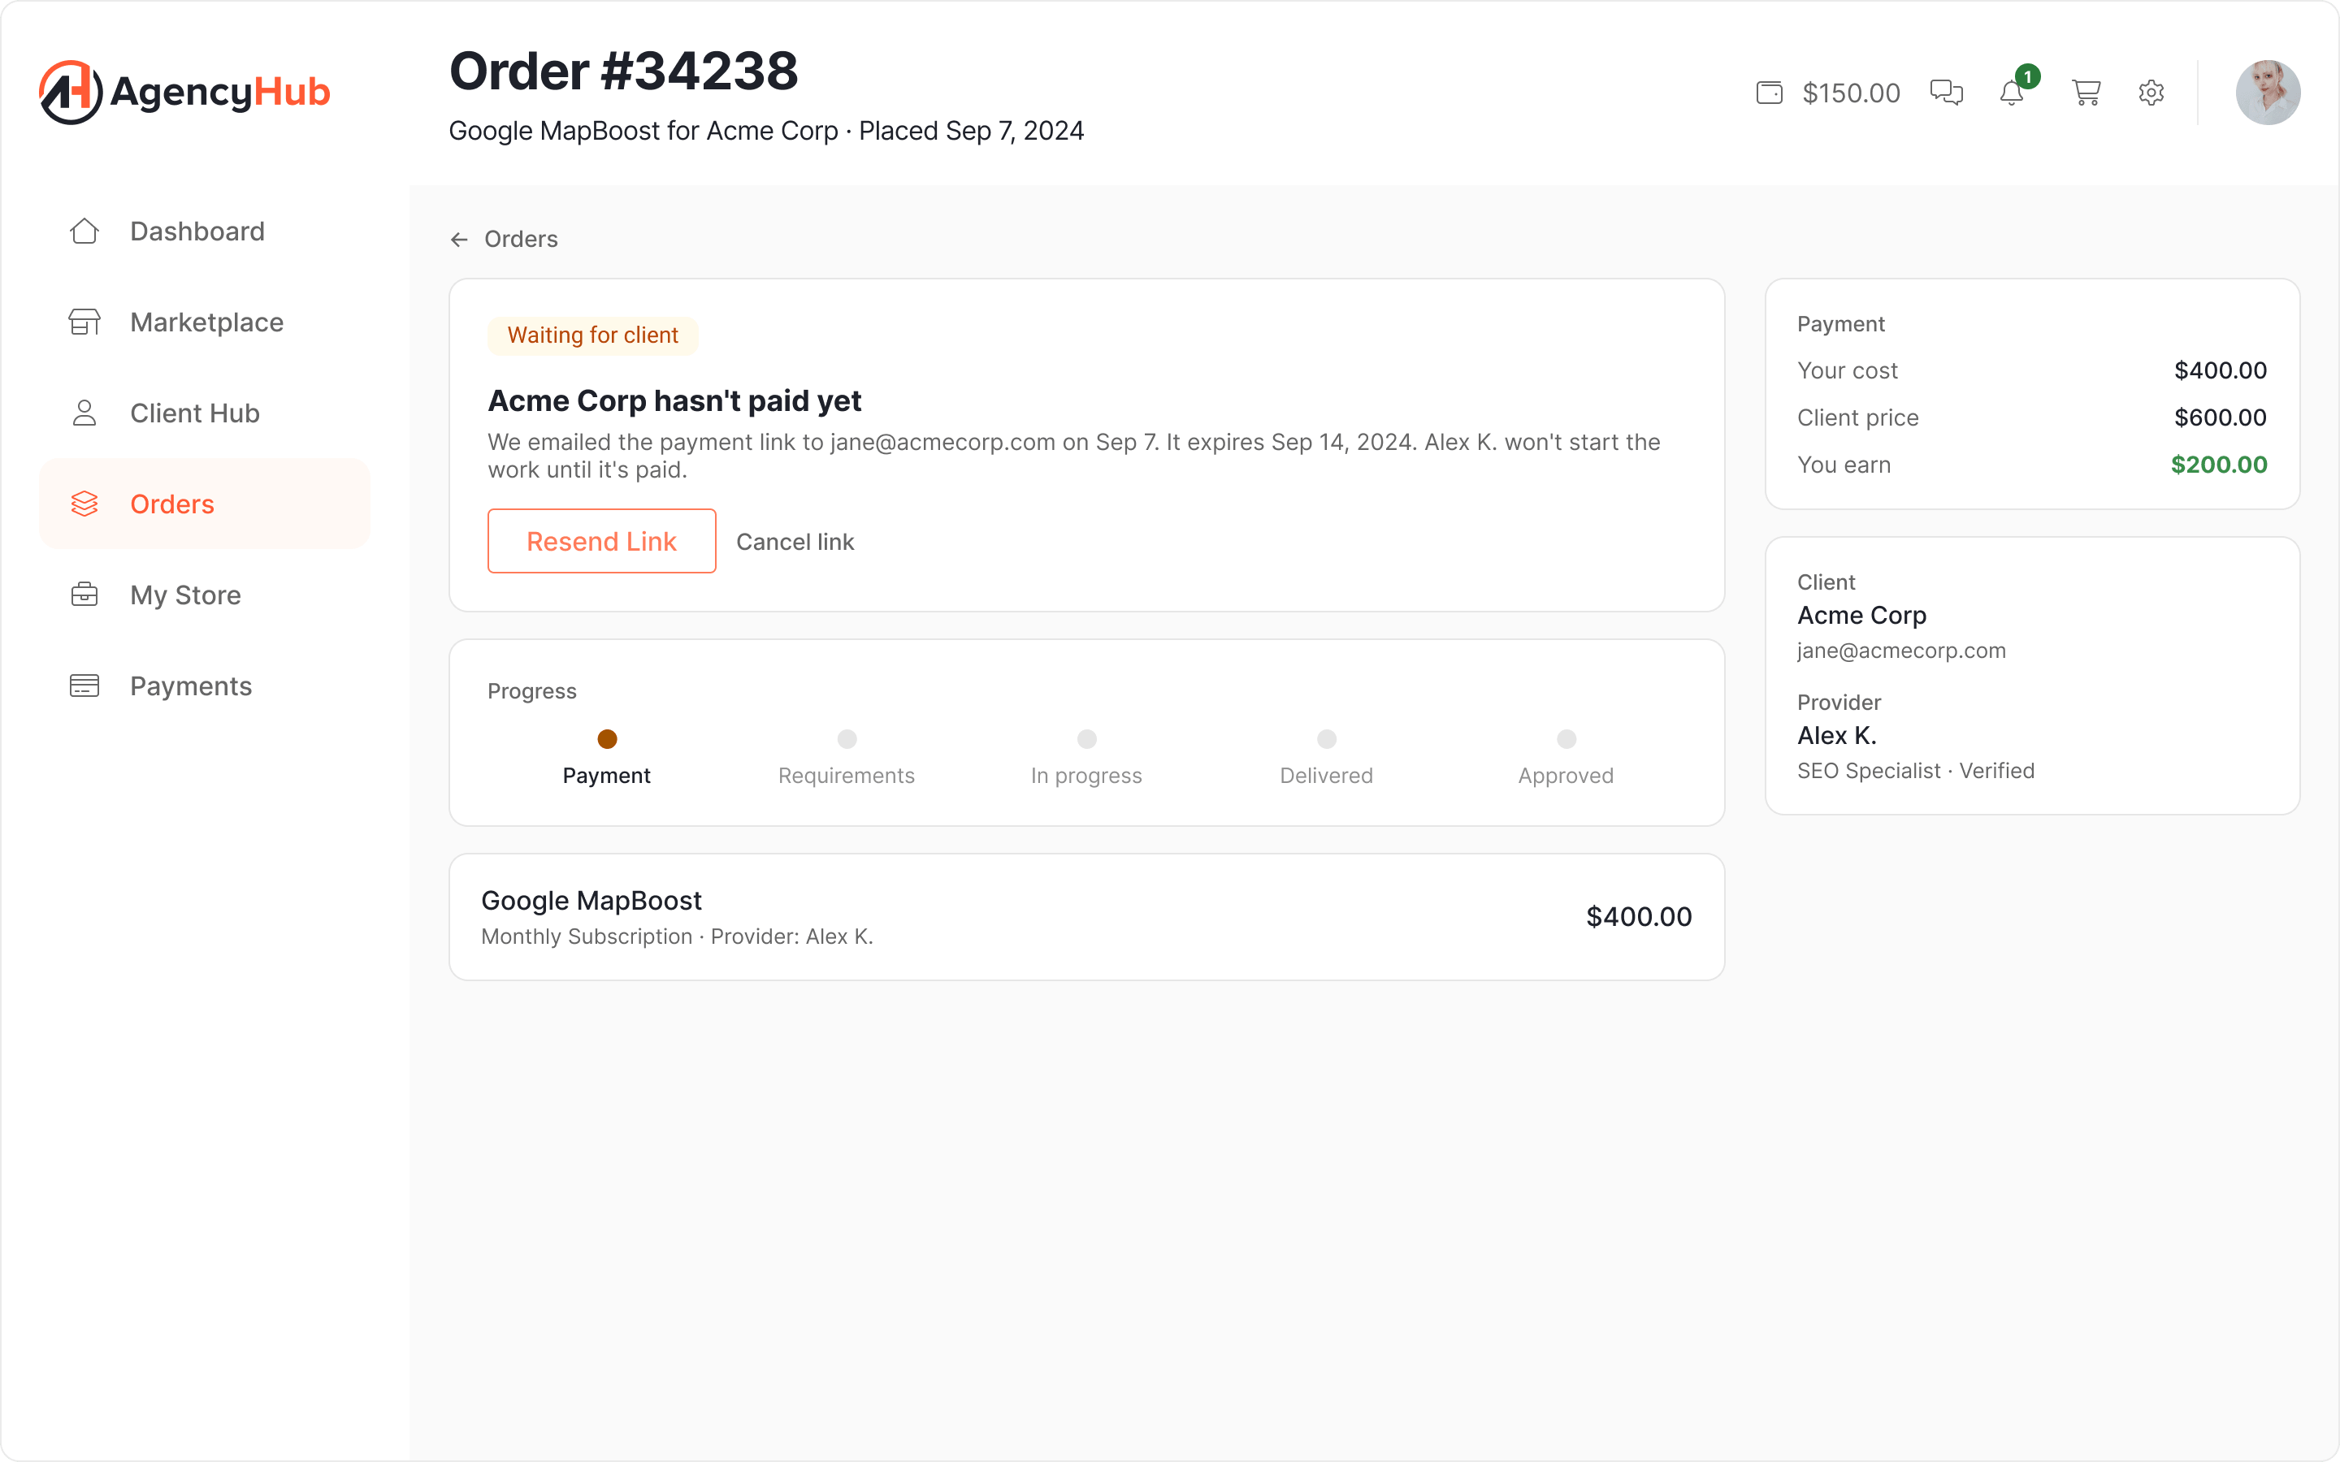Click the $400.00 line item price
2340x1462 pixels.
click(x=1638, y=917)
